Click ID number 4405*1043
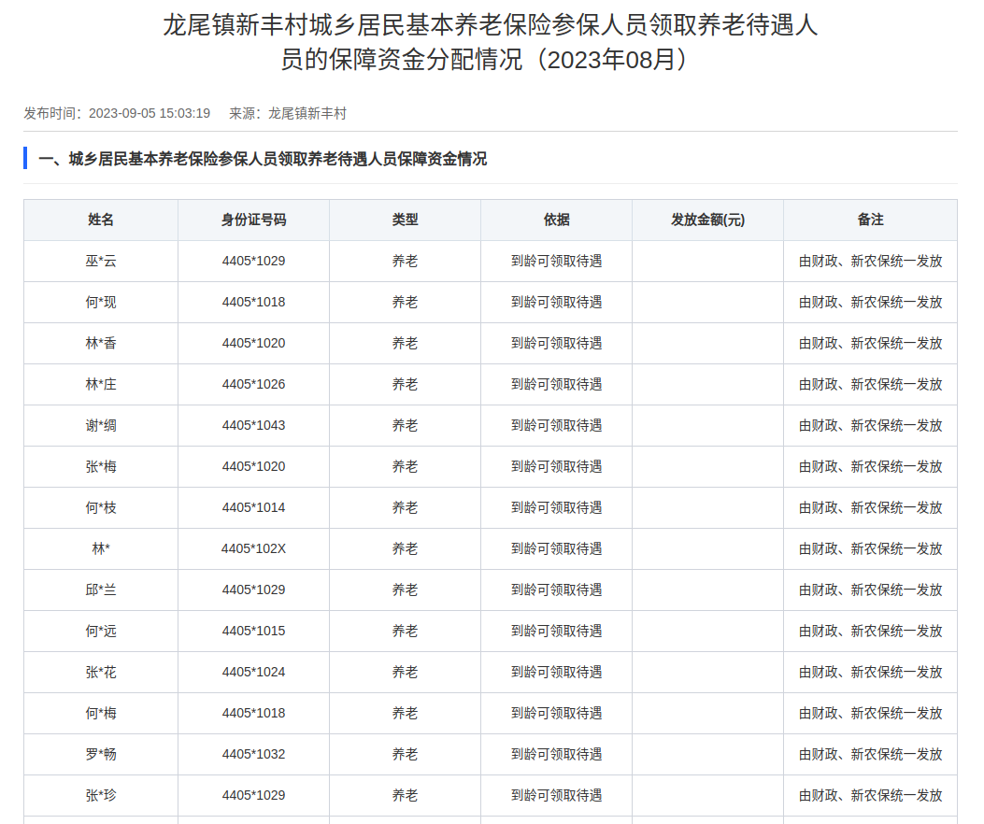Viewport: 984px width, 824px height. point(253,425)
